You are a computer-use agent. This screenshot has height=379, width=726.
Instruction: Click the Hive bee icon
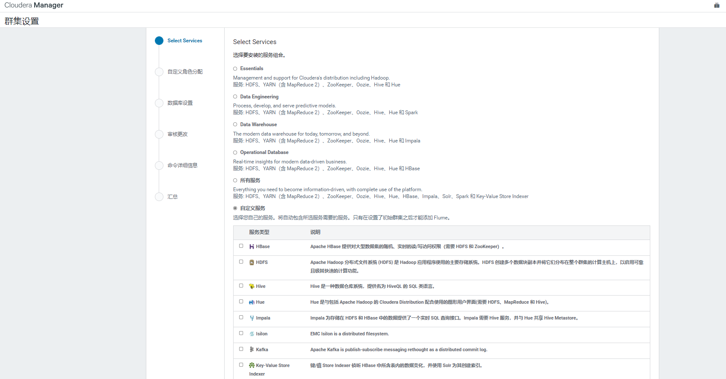tap(252, 287)
